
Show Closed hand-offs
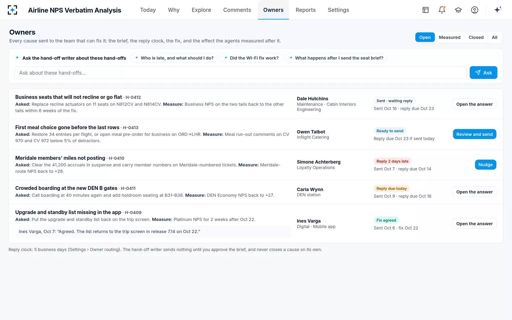pos(476,37)
